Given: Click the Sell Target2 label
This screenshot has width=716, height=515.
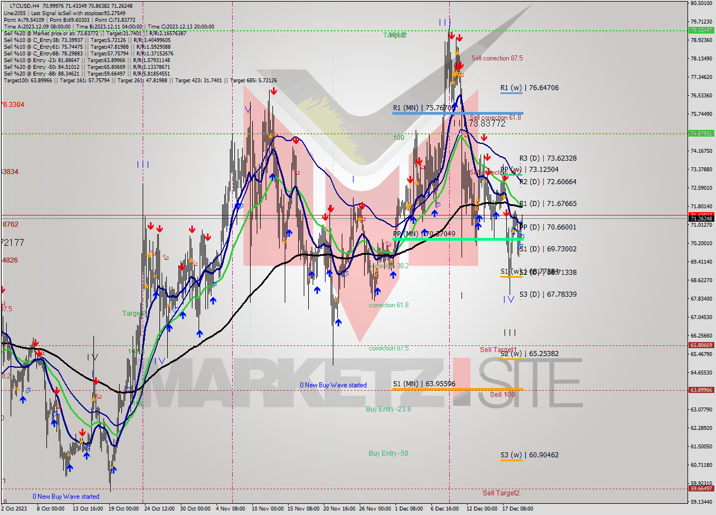Looking at the screenshot, I should click(x=501, y=493).
